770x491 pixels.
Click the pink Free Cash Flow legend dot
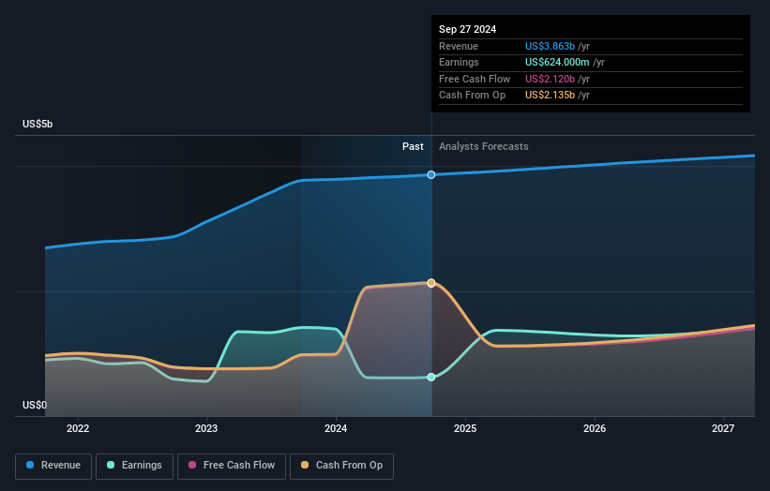coord(192,465)
